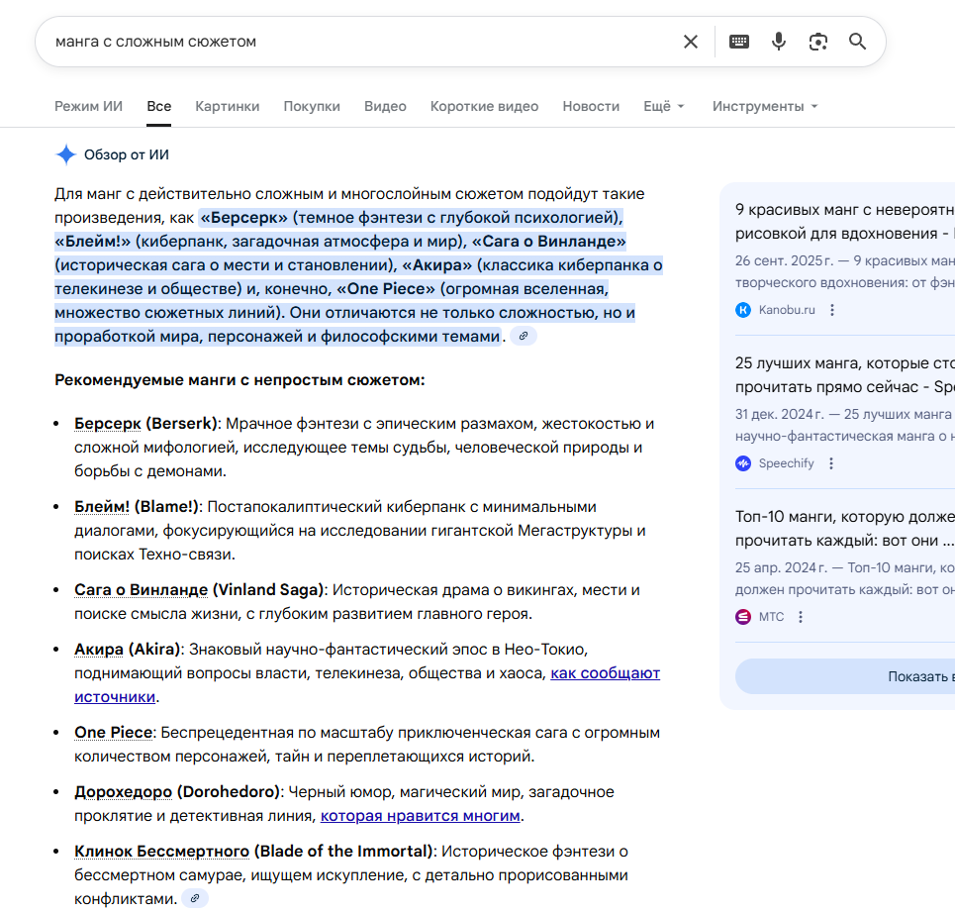The image size is (955, 913).
Task: Open the three-dot menu next to Kanobu.ru
Action: (832, 310)
